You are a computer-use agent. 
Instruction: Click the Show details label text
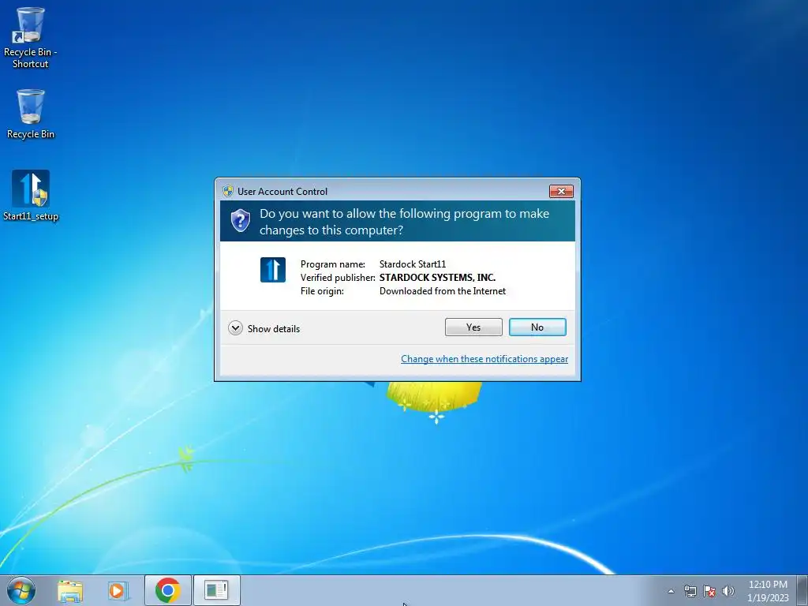click(274, 329)
